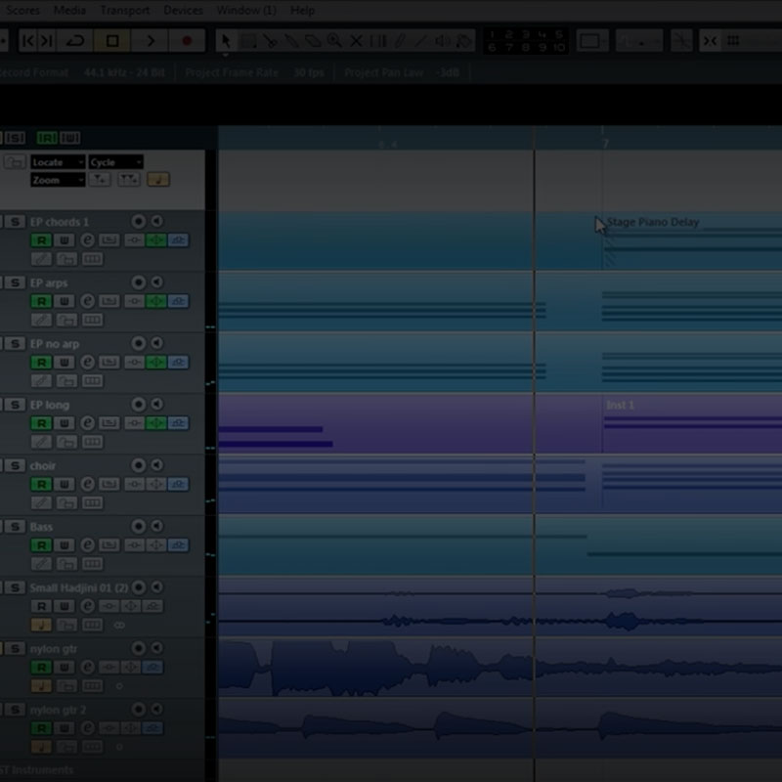Select the Range Selection tool

coord(248,41)
